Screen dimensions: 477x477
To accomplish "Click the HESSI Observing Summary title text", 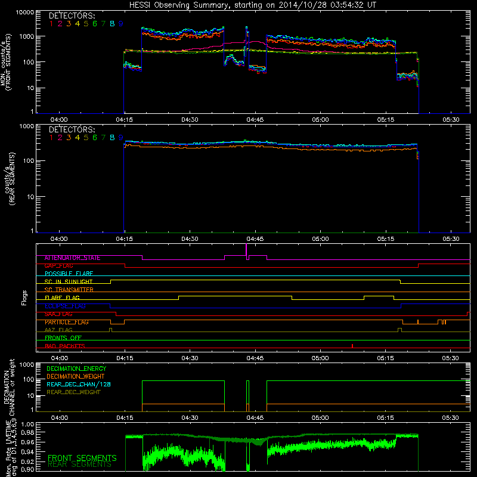I will click(x=252, y=5).
